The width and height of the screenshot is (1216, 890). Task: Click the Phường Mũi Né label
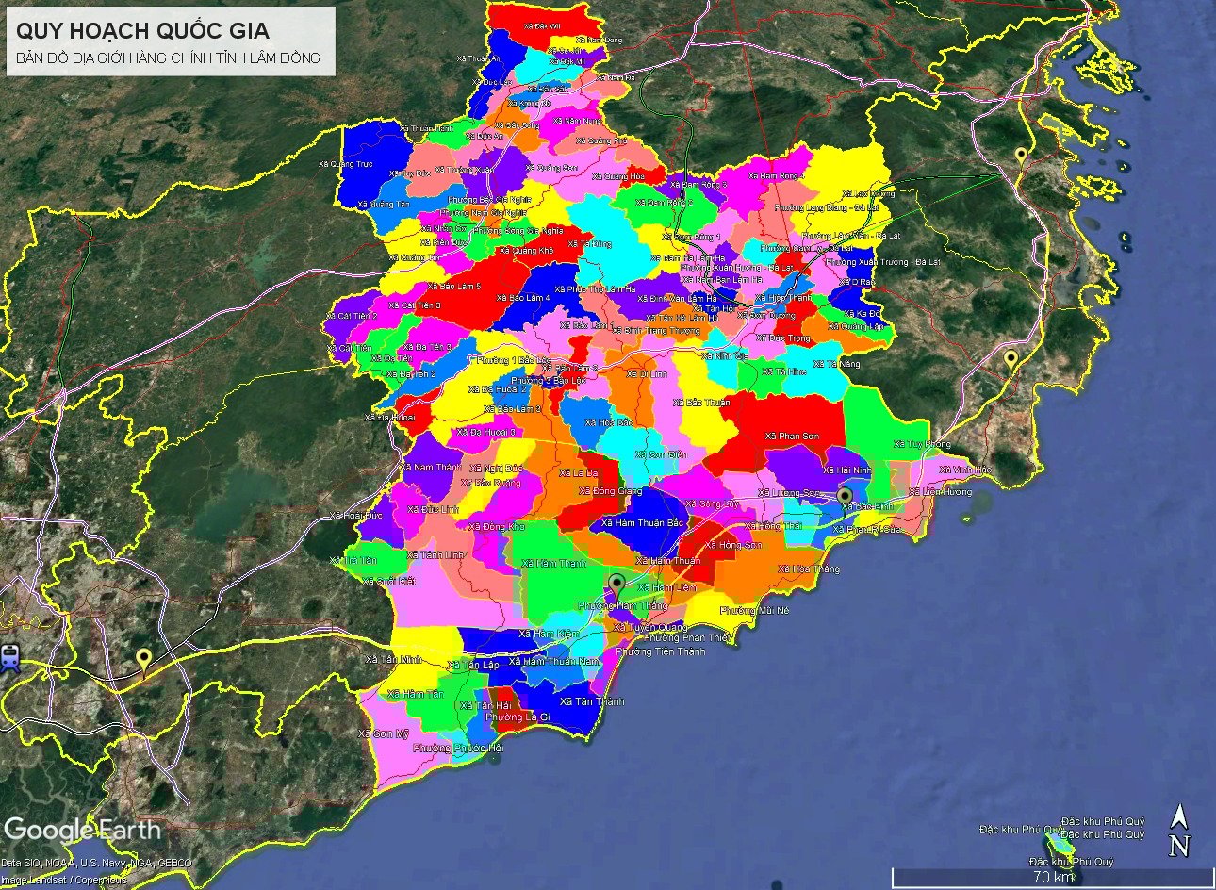coord(755,611)
